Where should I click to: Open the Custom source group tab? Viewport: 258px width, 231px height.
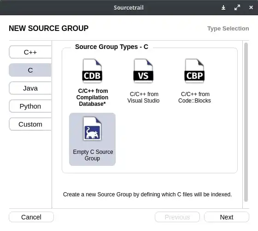click(x=30, y=124)
